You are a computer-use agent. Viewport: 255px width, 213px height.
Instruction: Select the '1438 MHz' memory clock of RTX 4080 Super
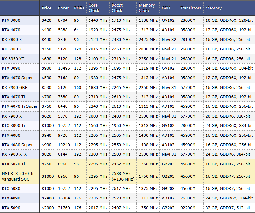point(148,145)
